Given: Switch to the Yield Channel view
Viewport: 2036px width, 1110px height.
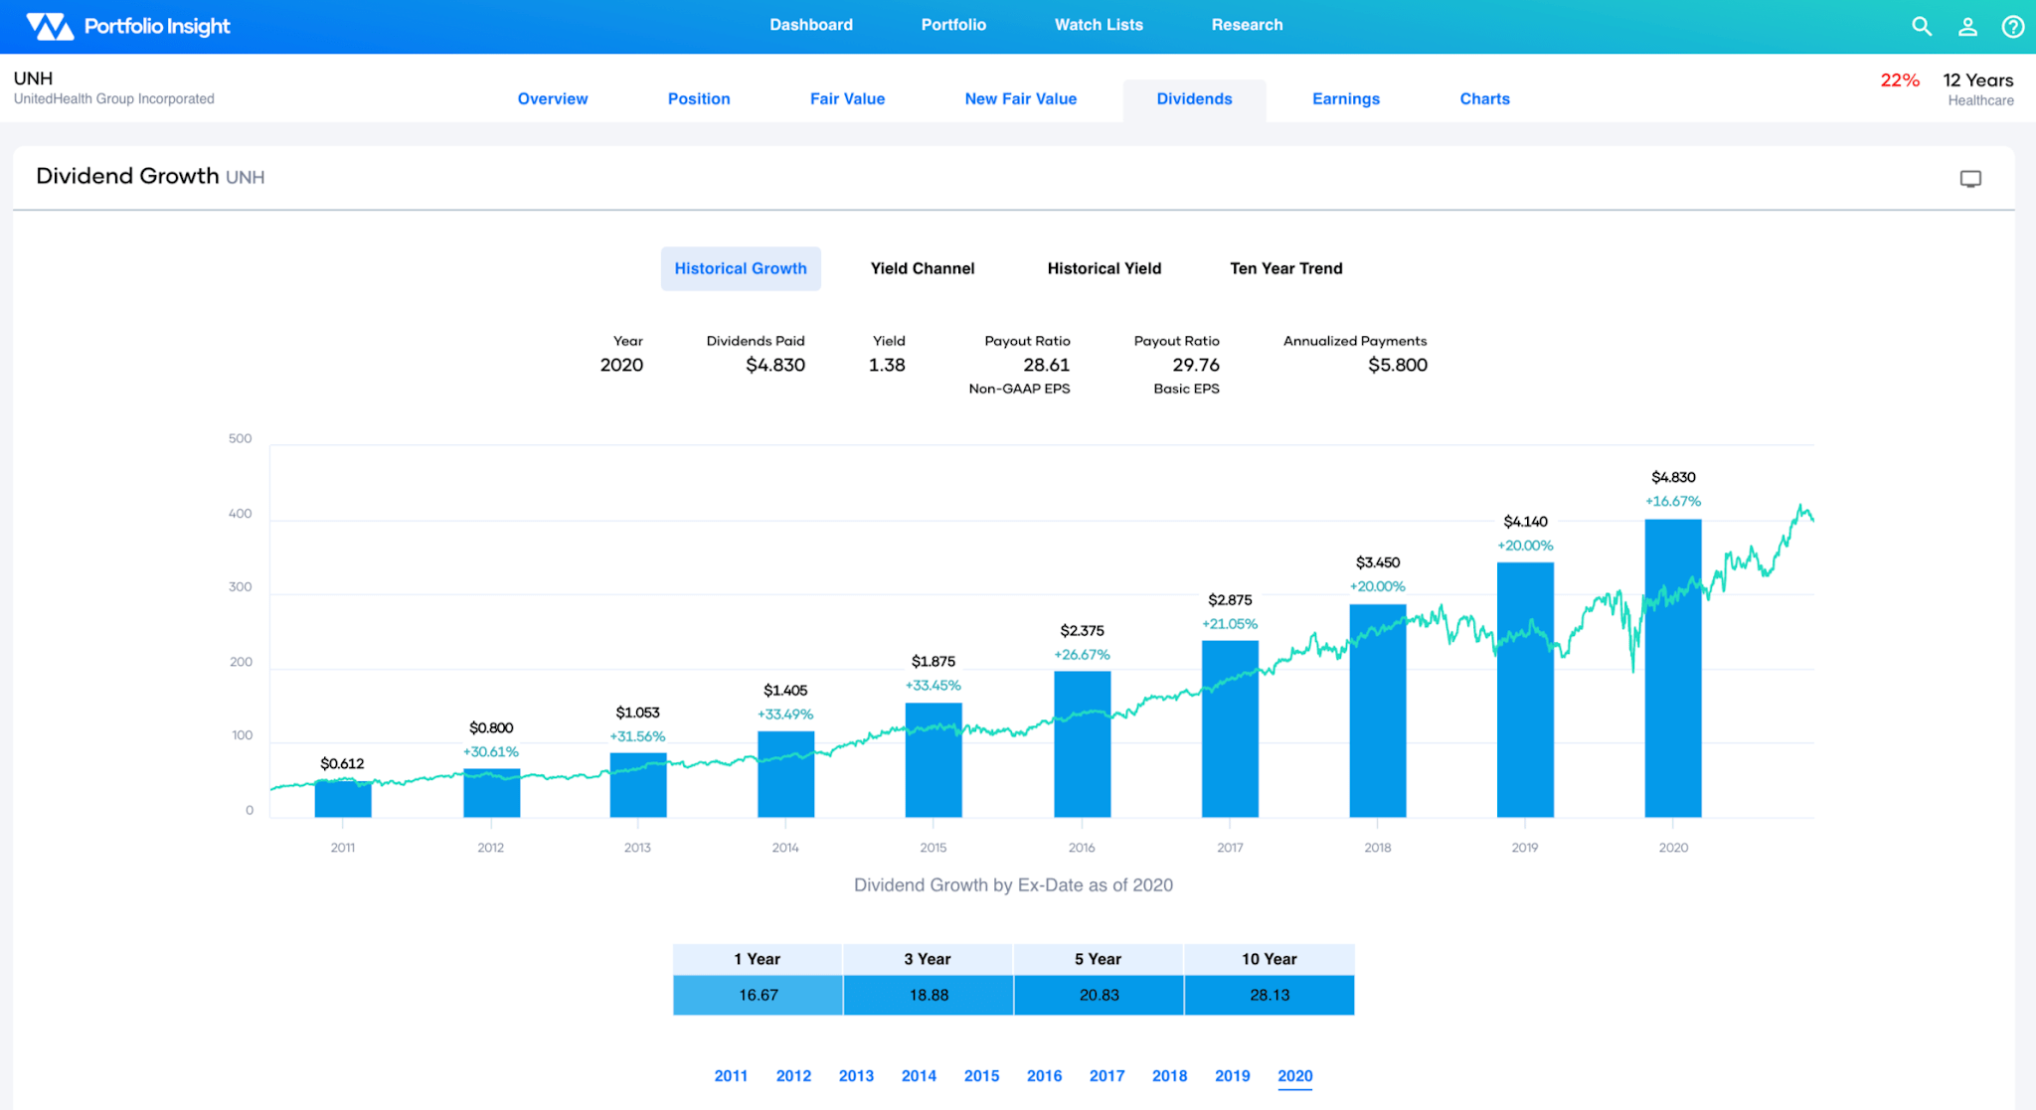Looking at the screenshot, I should 922,268.
